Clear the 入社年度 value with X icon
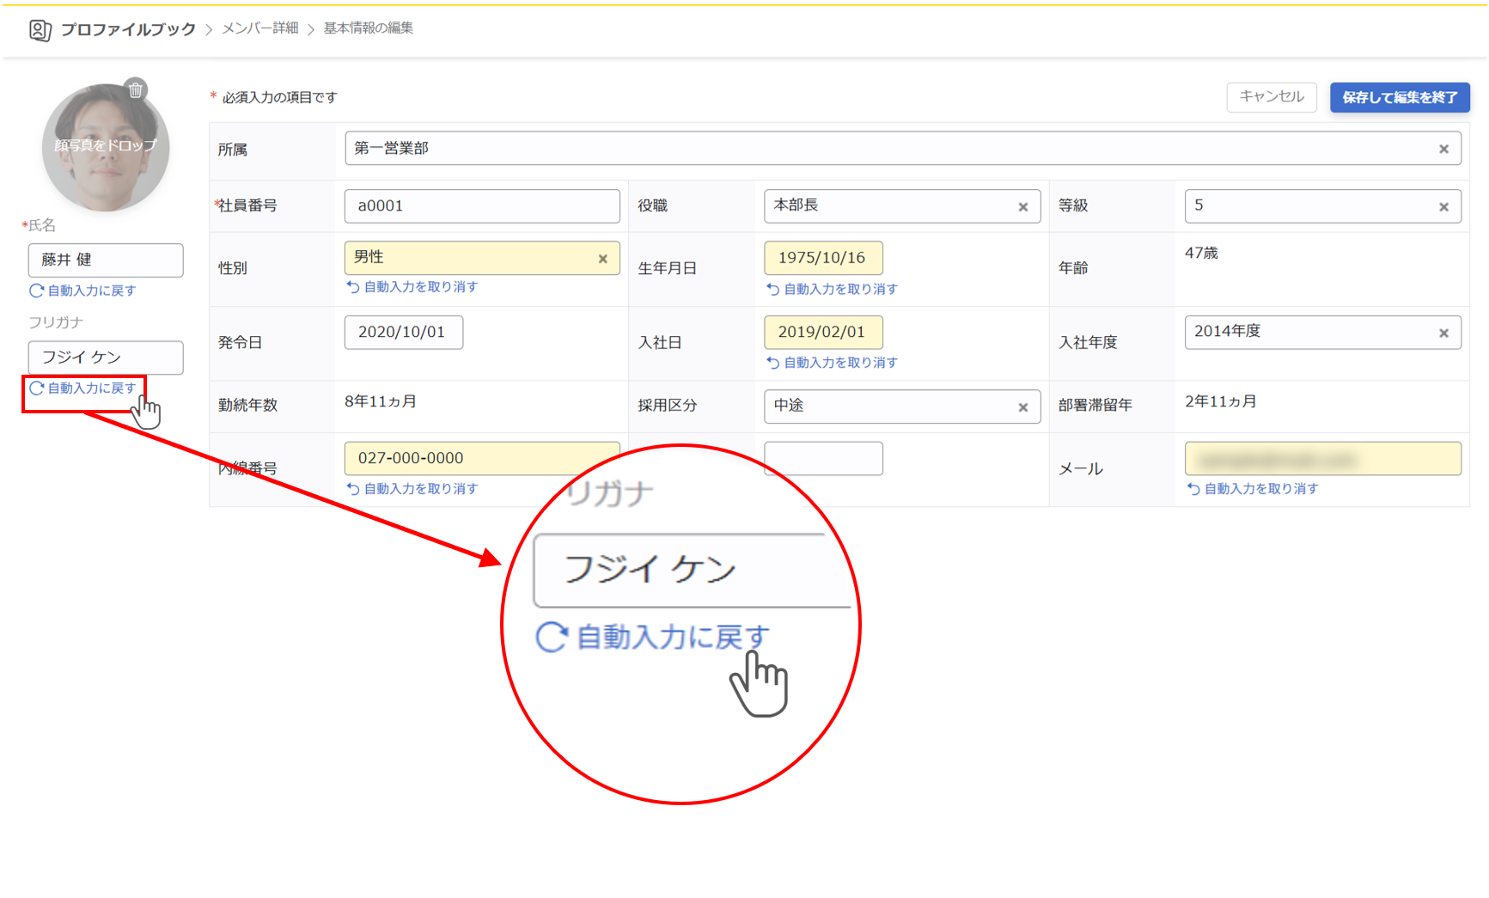 (1443, 333)
